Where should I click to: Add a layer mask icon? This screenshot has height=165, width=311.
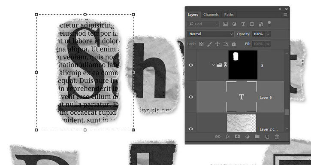(237, 137)
